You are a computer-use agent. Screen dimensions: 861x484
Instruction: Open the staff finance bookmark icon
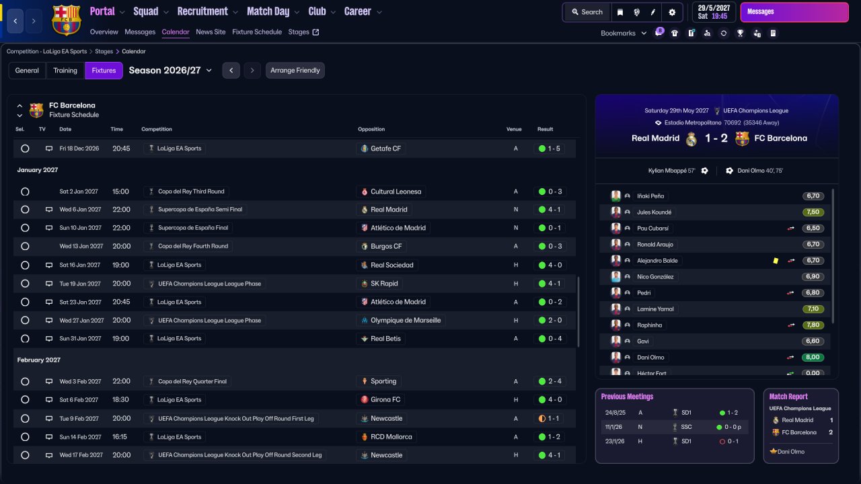click(x=757, y=33)
